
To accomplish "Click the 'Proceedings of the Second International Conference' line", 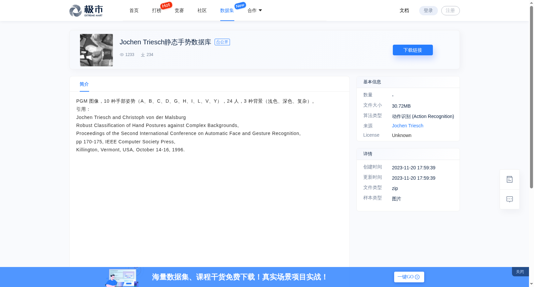I will tap(189, 133).
